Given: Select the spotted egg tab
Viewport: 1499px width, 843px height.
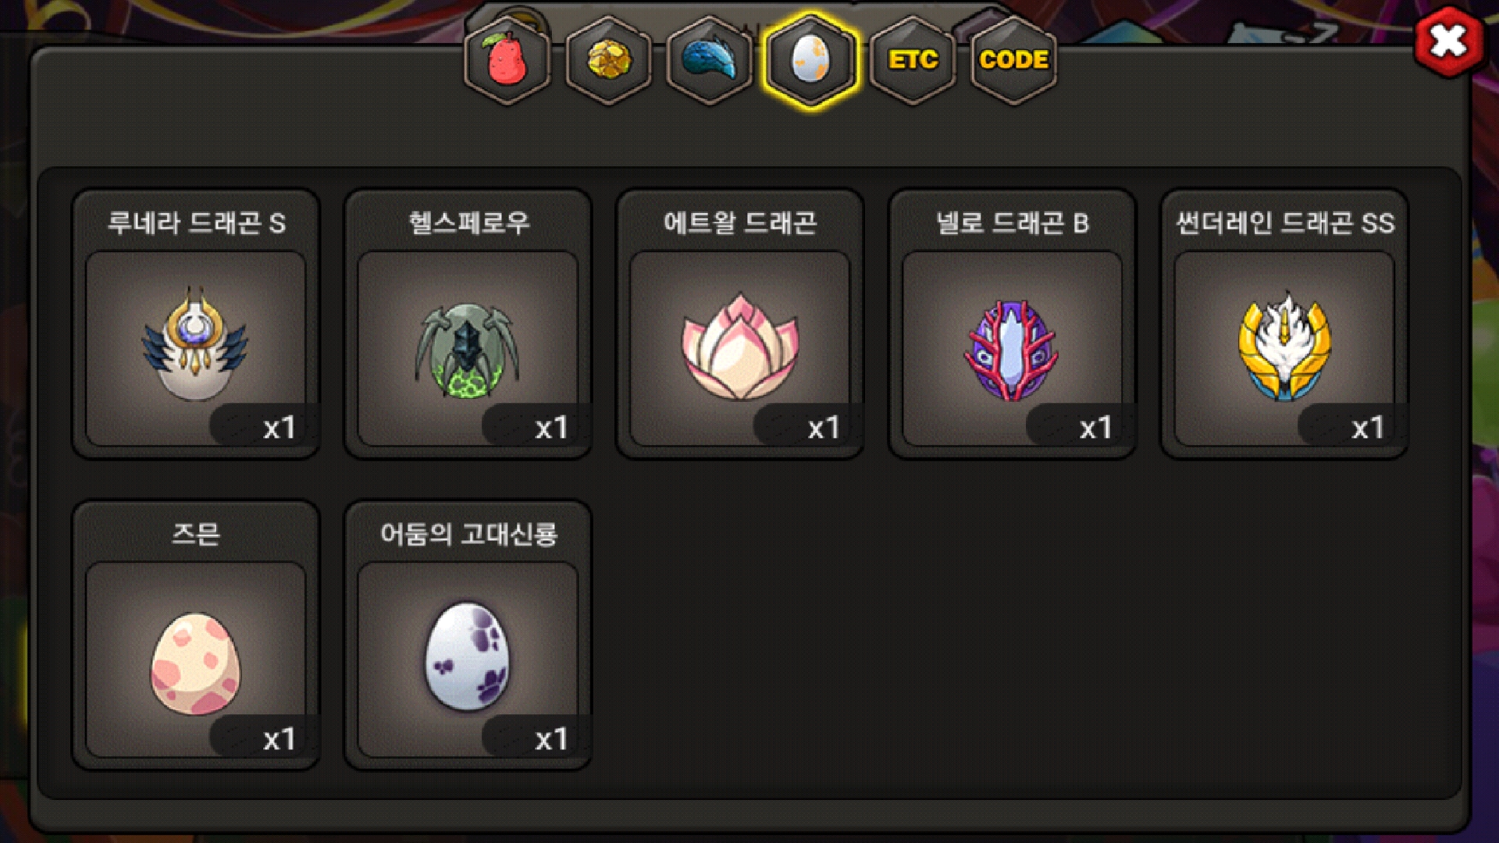Looking at the screenshot, I should click(810, 60).
